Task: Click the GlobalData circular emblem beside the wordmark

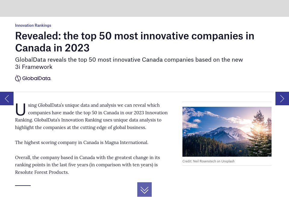Action: coord(18,78)
